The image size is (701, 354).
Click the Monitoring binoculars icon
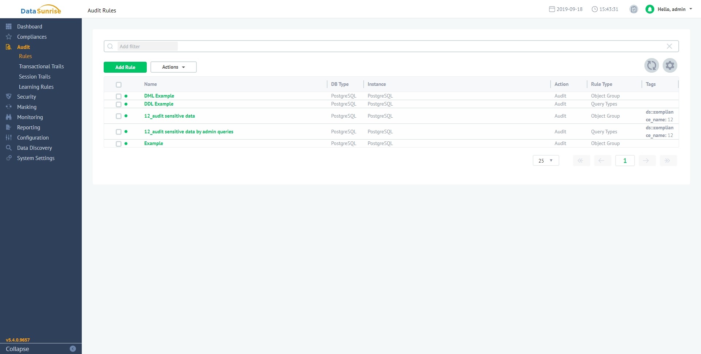tap(9, 117)
